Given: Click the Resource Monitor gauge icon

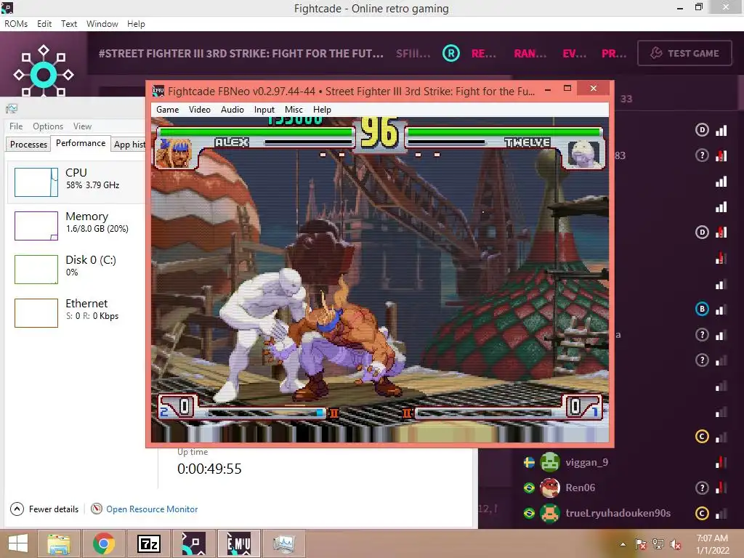Looking at the screenshot, I should click(x=97, y=509).
